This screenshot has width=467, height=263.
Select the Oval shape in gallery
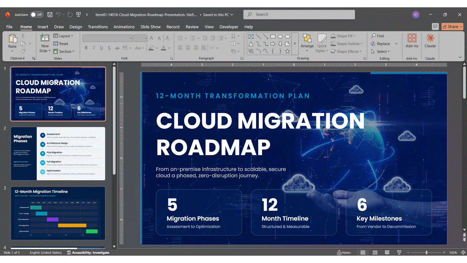[x=280, y=37]
